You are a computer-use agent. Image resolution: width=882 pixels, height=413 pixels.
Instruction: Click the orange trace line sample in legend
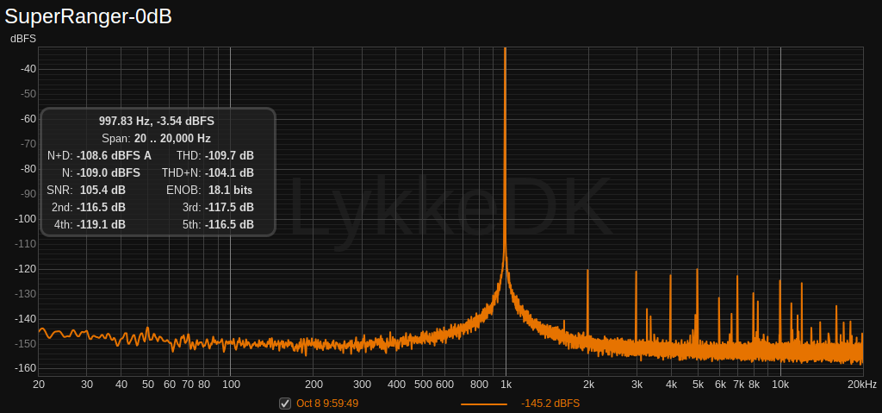483,404
